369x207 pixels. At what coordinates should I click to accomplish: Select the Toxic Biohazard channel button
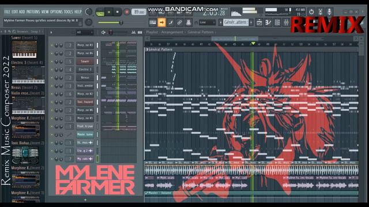click(85, 102)
